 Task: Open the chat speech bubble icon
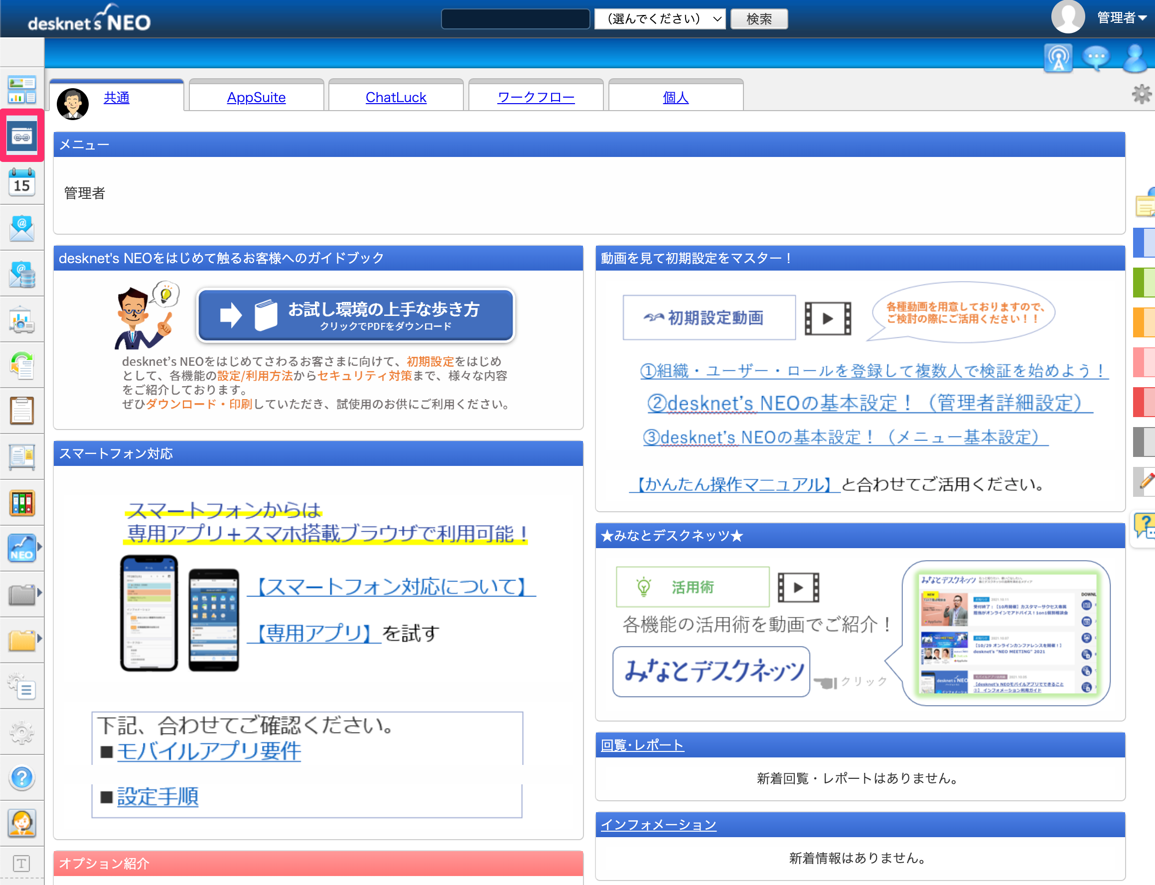point(1096,58)
